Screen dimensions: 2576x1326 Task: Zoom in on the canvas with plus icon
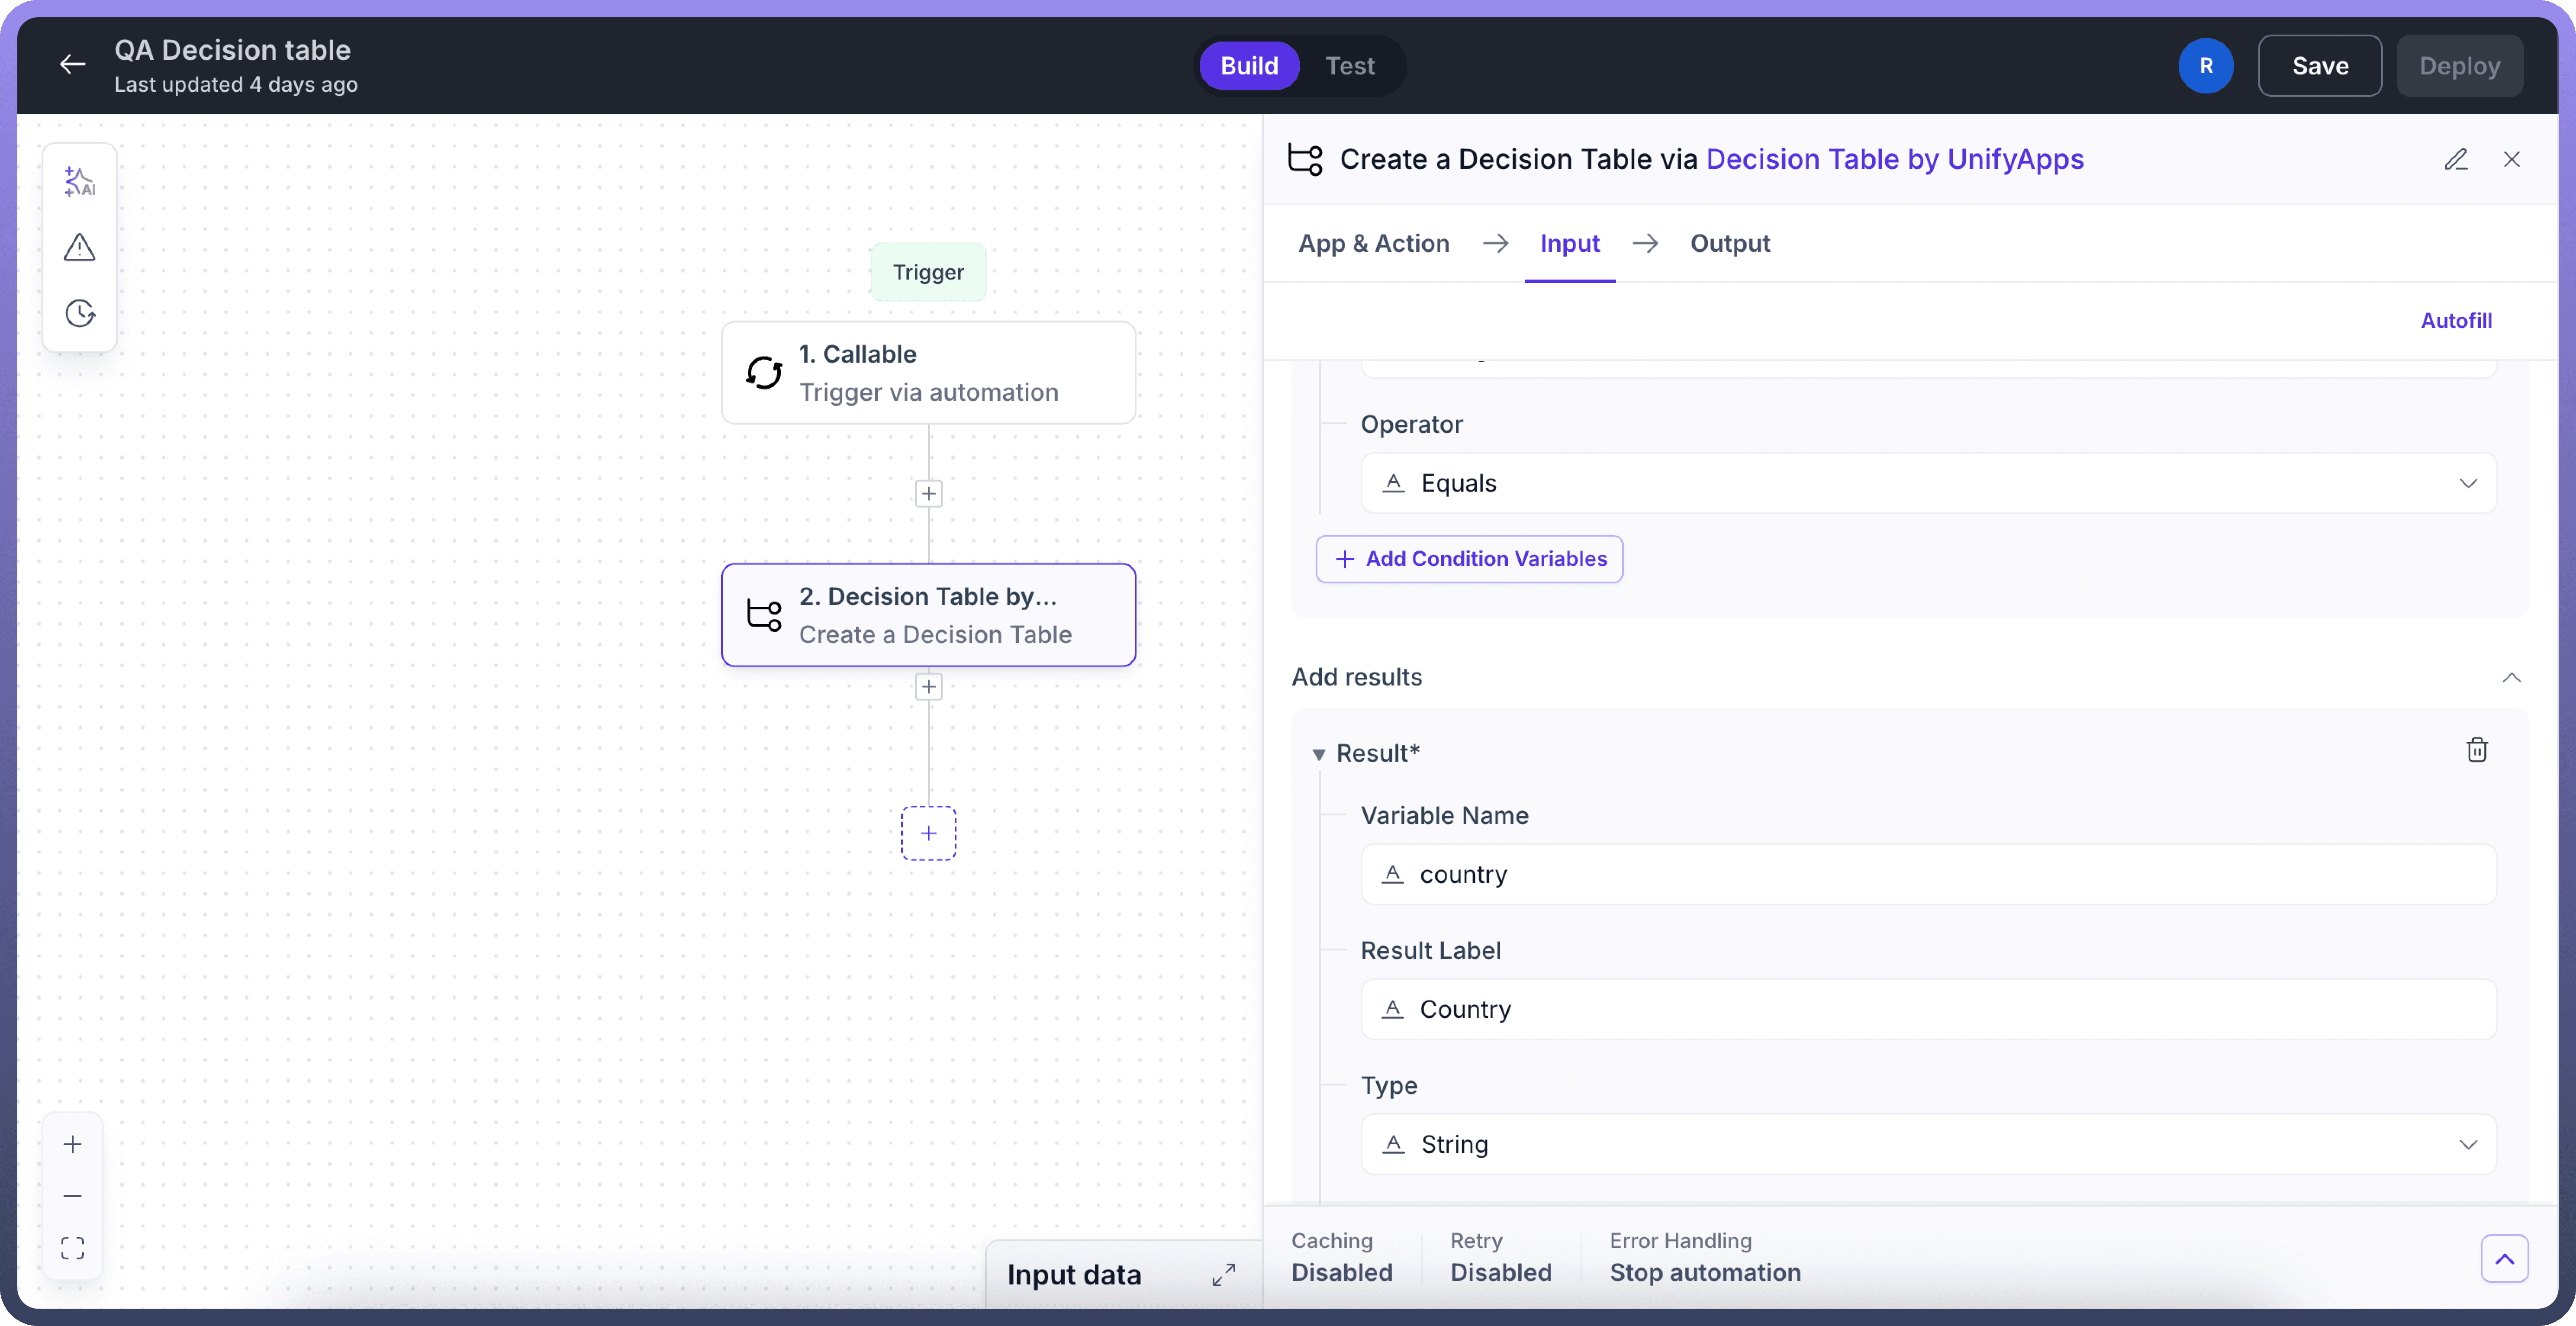(x=72, y=1144)
